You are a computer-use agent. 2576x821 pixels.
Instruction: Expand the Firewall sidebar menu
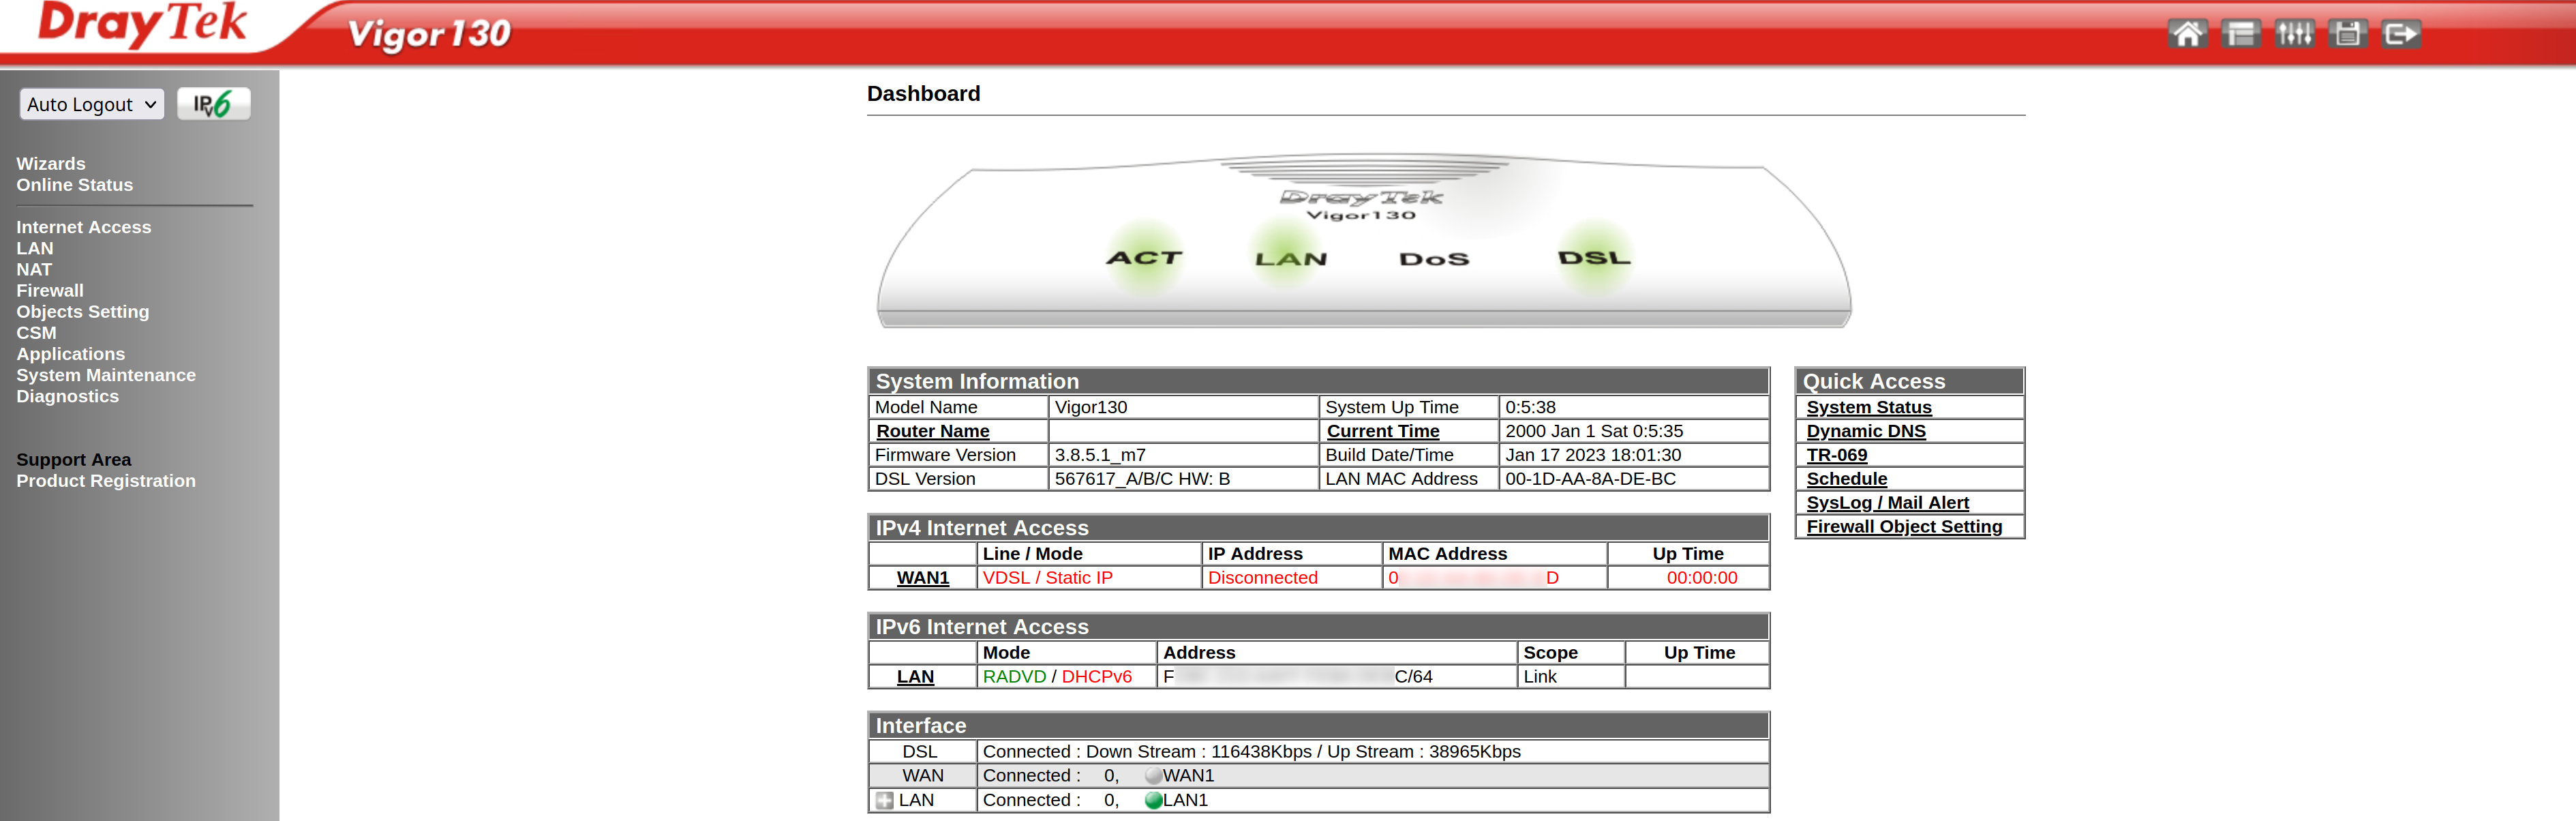tap(50, 290)
